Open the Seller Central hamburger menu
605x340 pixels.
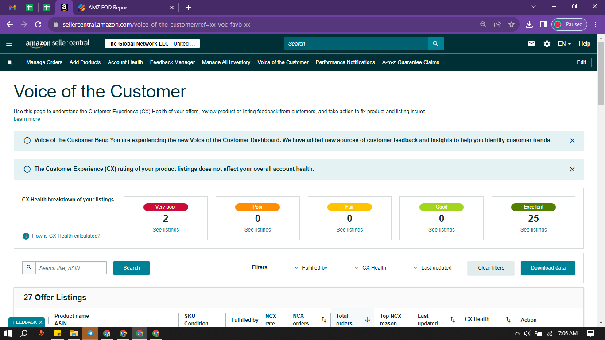[9, 43]
